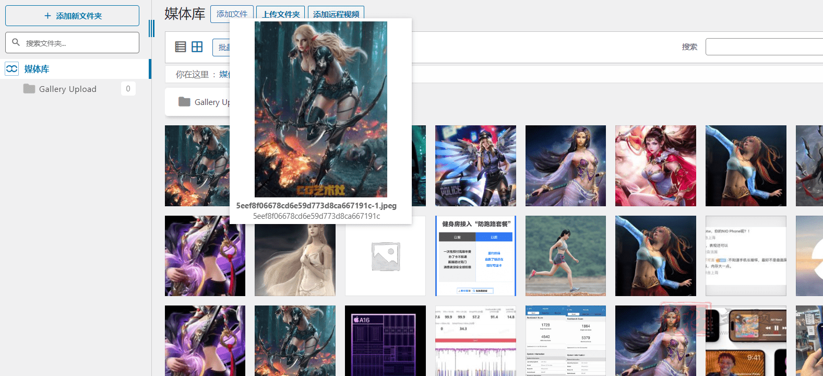Open the gym fitness plan infographic thumbnail
This screenshot has width=823, height=376.
(x=475, y=256)
